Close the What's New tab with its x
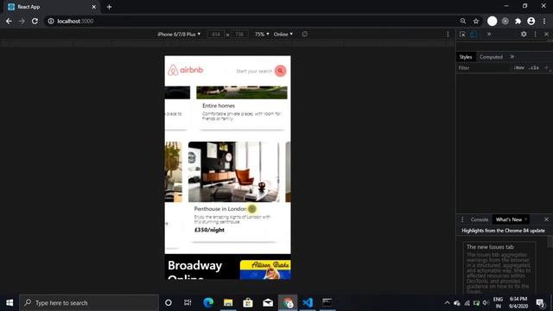The height and width of the screenshot is (311, 553). tap(526, 219)
